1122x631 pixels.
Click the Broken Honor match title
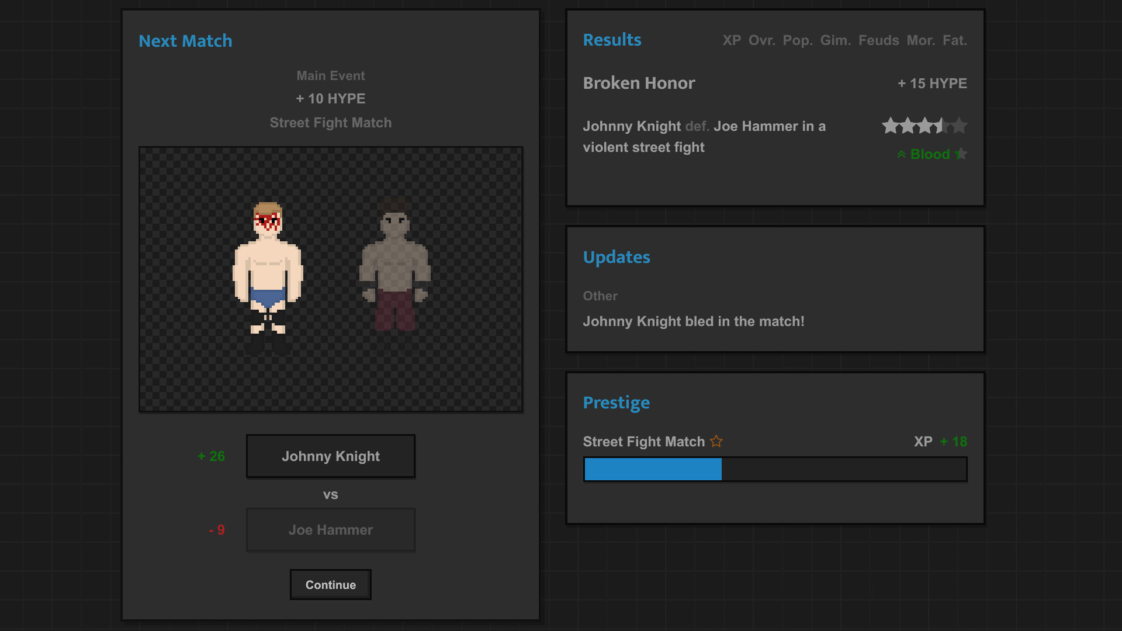click(x=639, y=83)
